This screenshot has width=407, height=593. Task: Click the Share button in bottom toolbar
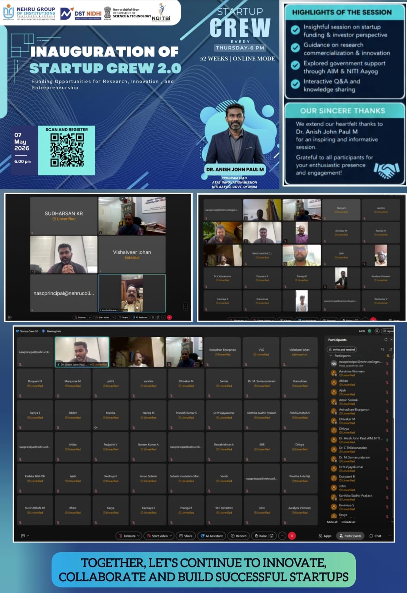(x=186, y=536)
